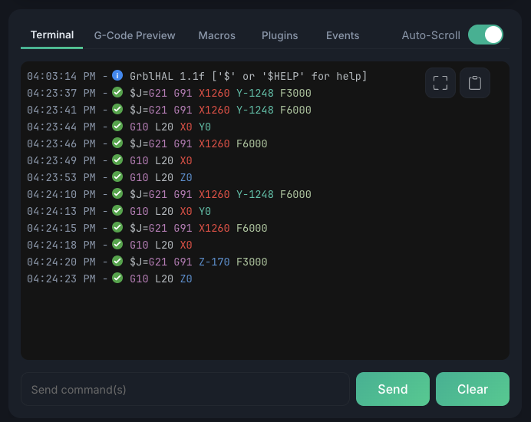The height and width of the screenshot is (422, 531).
Task: Click the green check icon at 04:23:46 PM
Action: point(117,143)
